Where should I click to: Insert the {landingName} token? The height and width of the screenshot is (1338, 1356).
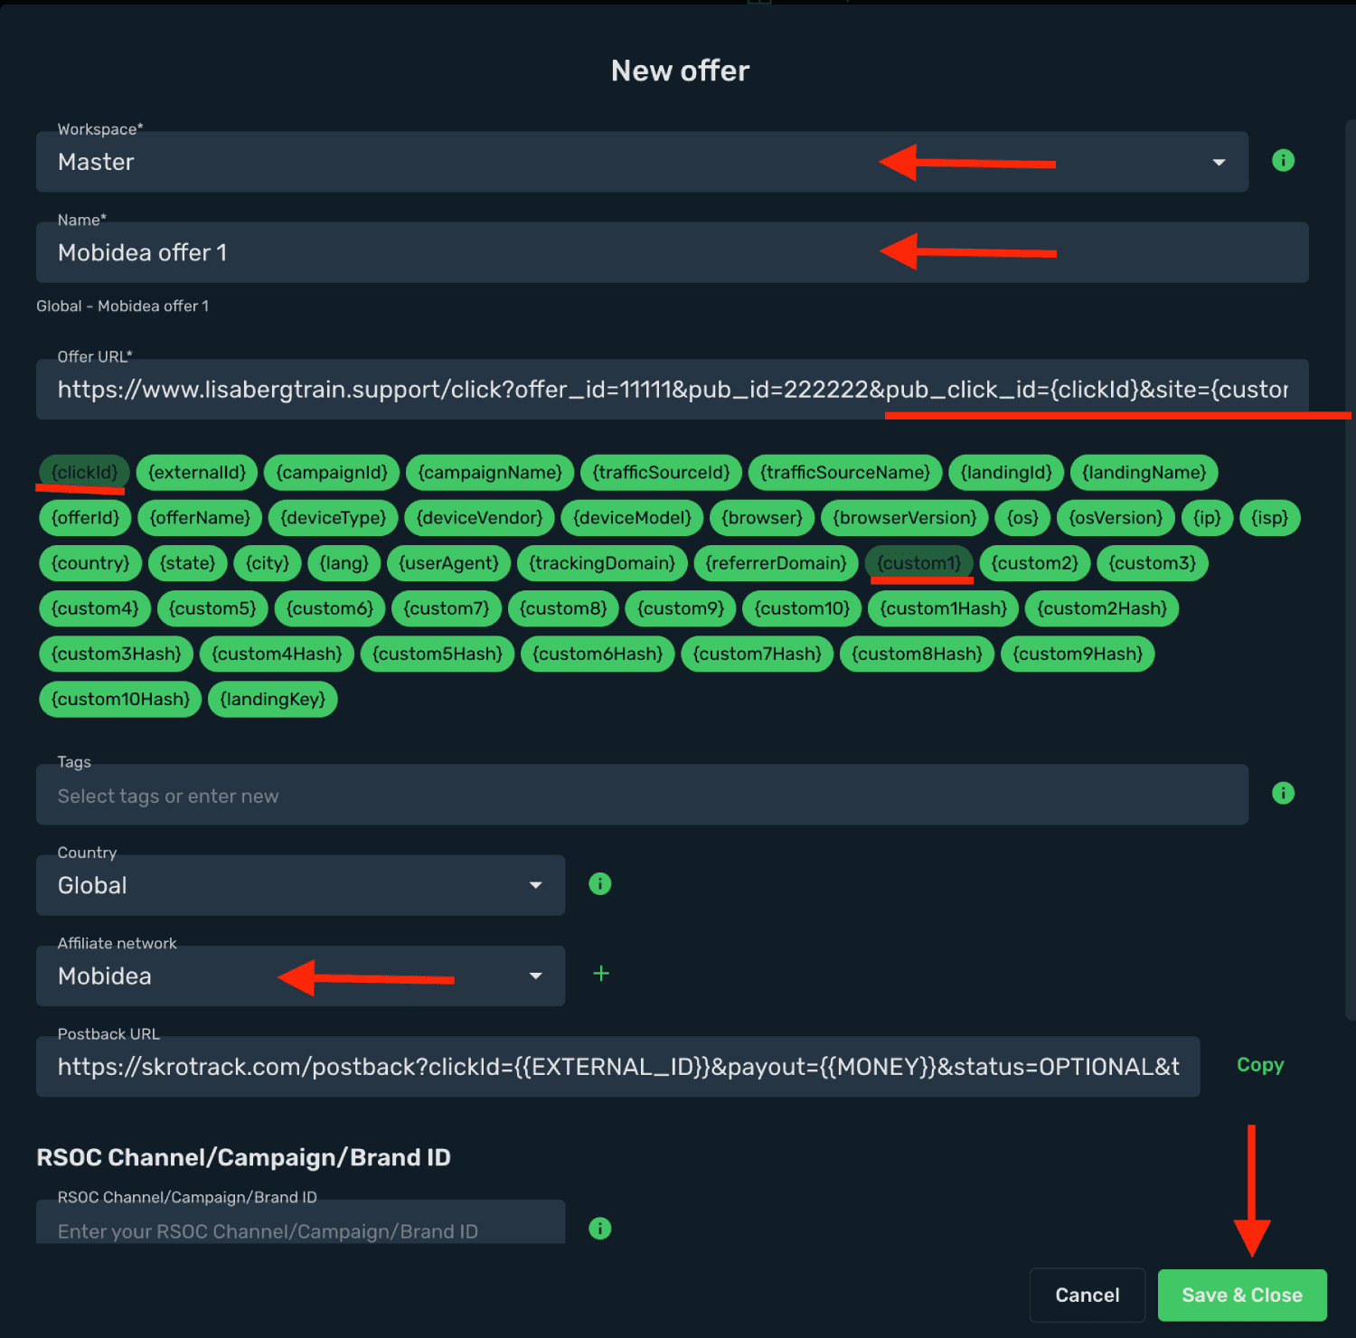pyautogui.click(x=1144, y=473)
